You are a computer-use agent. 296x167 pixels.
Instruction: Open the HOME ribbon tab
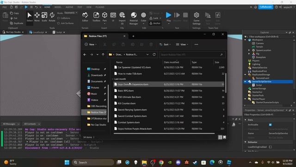(47, 7)
